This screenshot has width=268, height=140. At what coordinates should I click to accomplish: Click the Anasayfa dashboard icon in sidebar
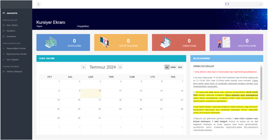(4, 13)
